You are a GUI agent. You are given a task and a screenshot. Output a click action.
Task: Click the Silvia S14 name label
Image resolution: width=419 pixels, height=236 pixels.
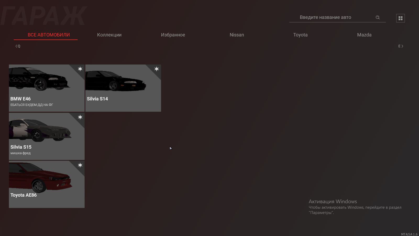coord(97,99)
